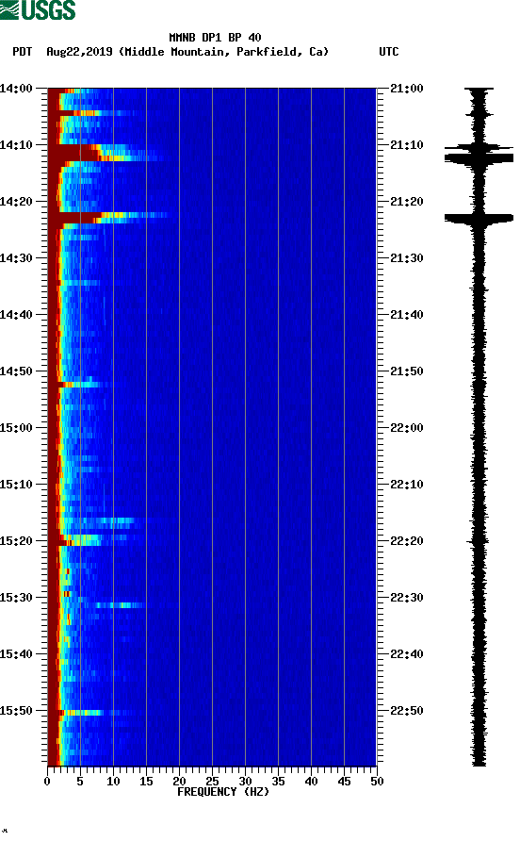Screen dimensions: 520x841
Task: Click the '25' frequency axis tick label
Action: pyautogui.click(x=212, y=782)
